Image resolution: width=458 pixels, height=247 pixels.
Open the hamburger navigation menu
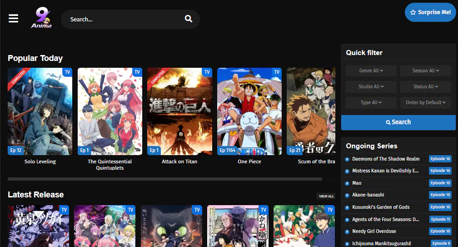[x=14, y=18]
